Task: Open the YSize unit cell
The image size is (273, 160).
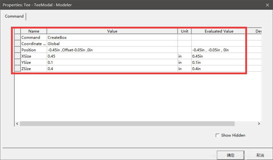Action: (185, 62)
